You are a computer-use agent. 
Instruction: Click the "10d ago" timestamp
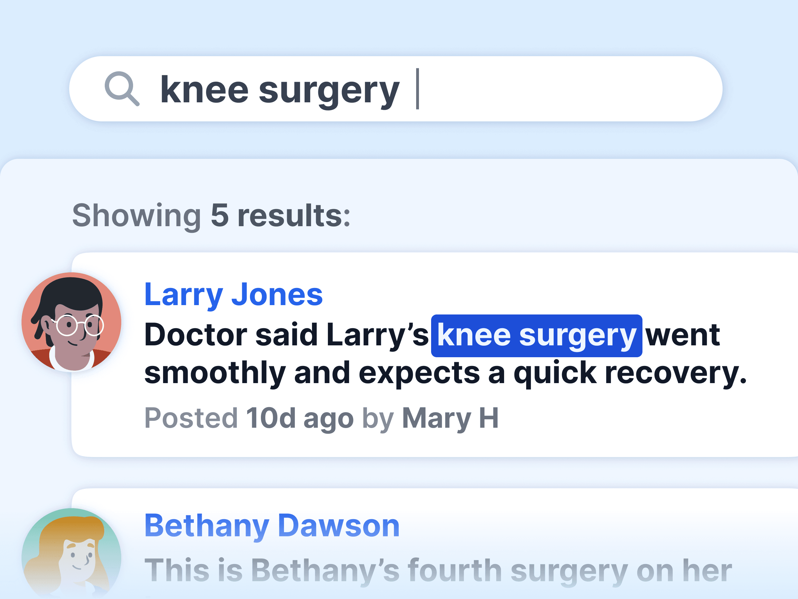300,418
